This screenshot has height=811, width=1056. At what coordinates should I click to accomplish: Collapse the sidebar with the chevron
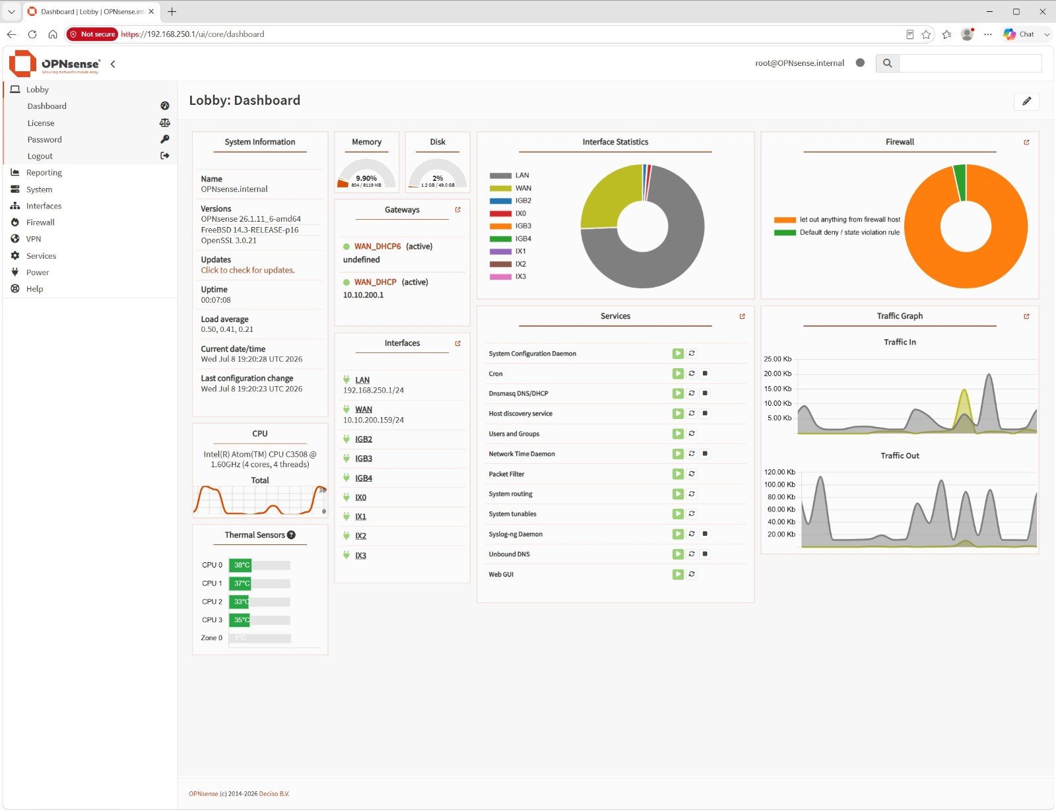point(113,64)
